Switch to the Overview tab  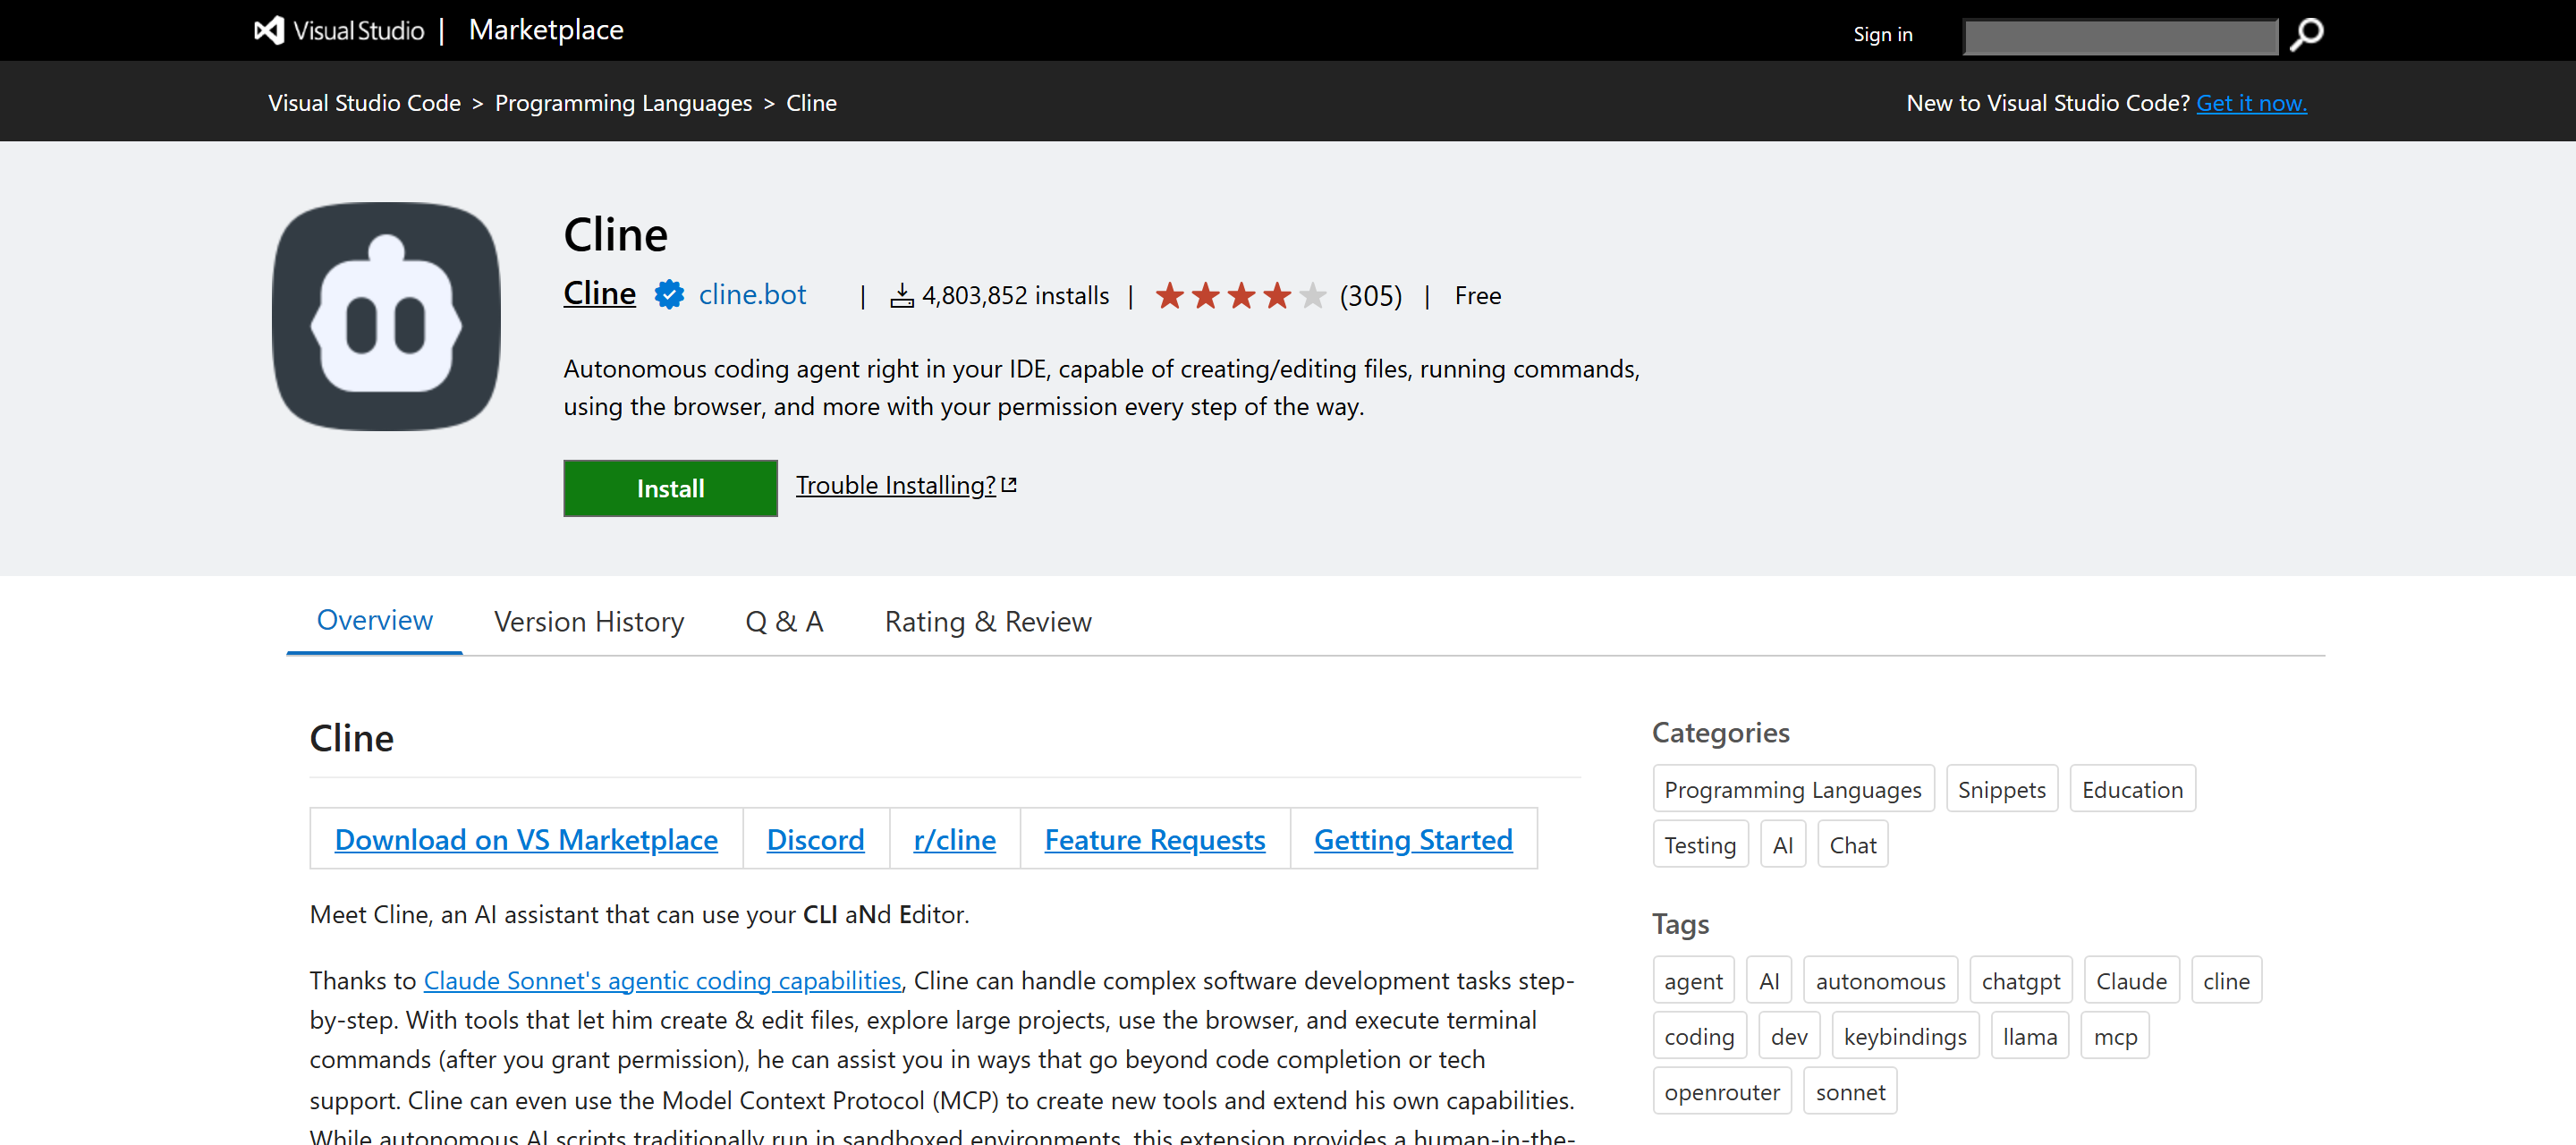click(374, 620)
